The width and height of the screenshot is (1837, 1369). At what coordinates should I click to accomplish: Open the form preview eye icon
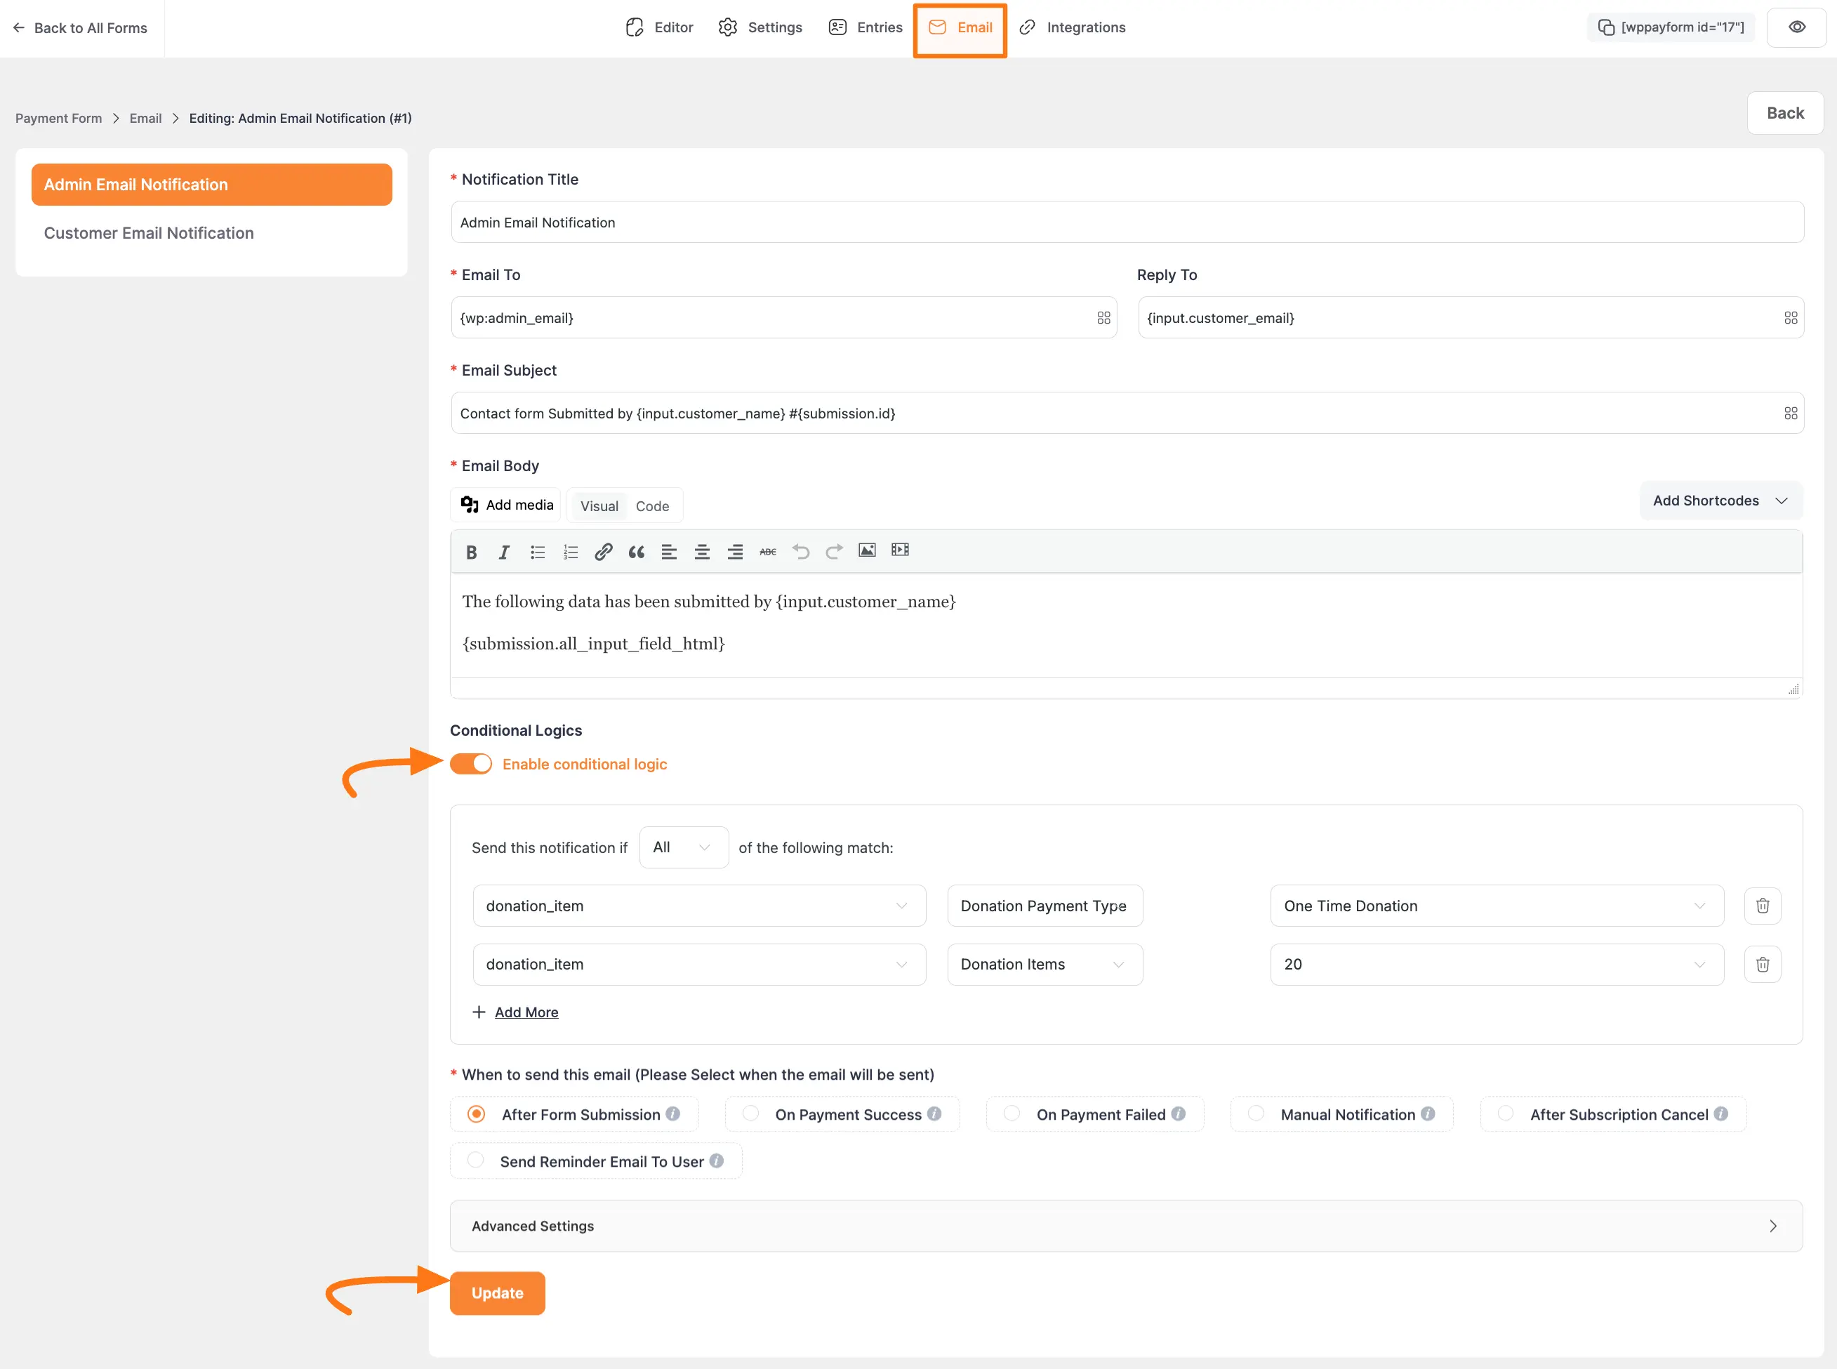[x=1796, y=27]
